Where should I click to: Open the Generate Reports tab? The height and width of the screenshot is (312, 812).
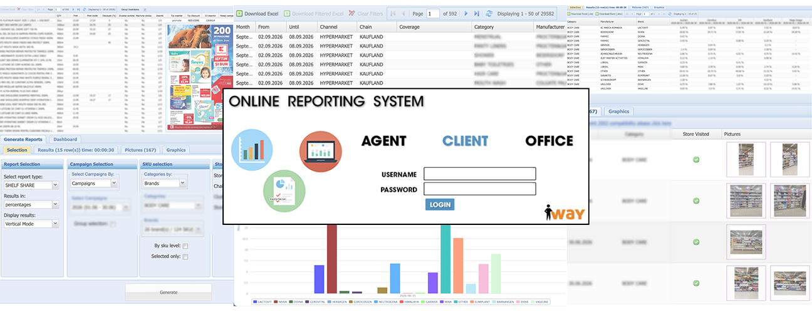22,139
